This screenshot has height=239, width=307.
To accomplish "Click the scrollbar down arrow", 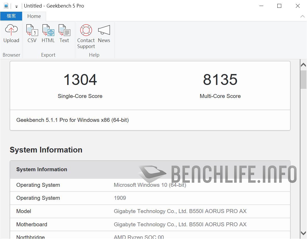I will click(303, 233).
